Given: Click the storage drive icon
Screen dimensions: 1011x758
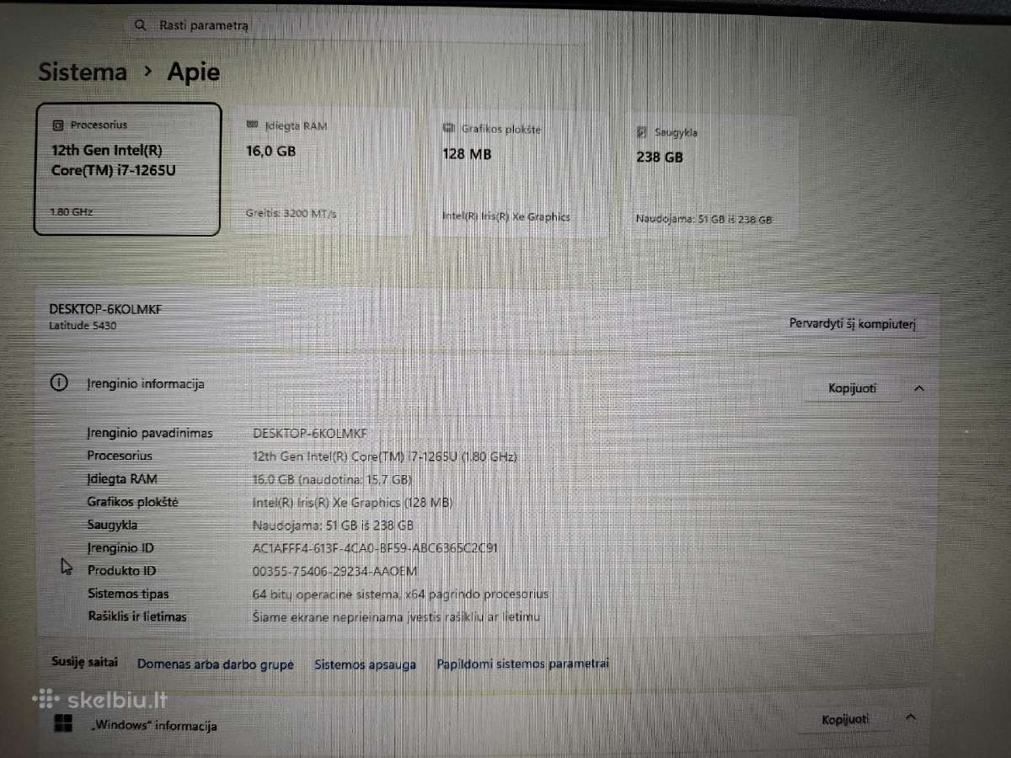Looking at the screenshot, I should click(x=642, y=132).
